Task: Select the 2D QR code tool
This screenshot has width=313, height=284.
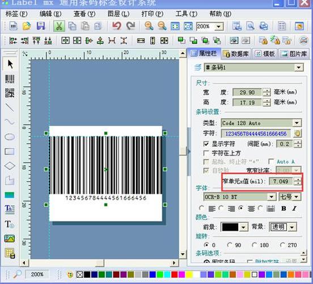Action: click(x=10, y=93)
